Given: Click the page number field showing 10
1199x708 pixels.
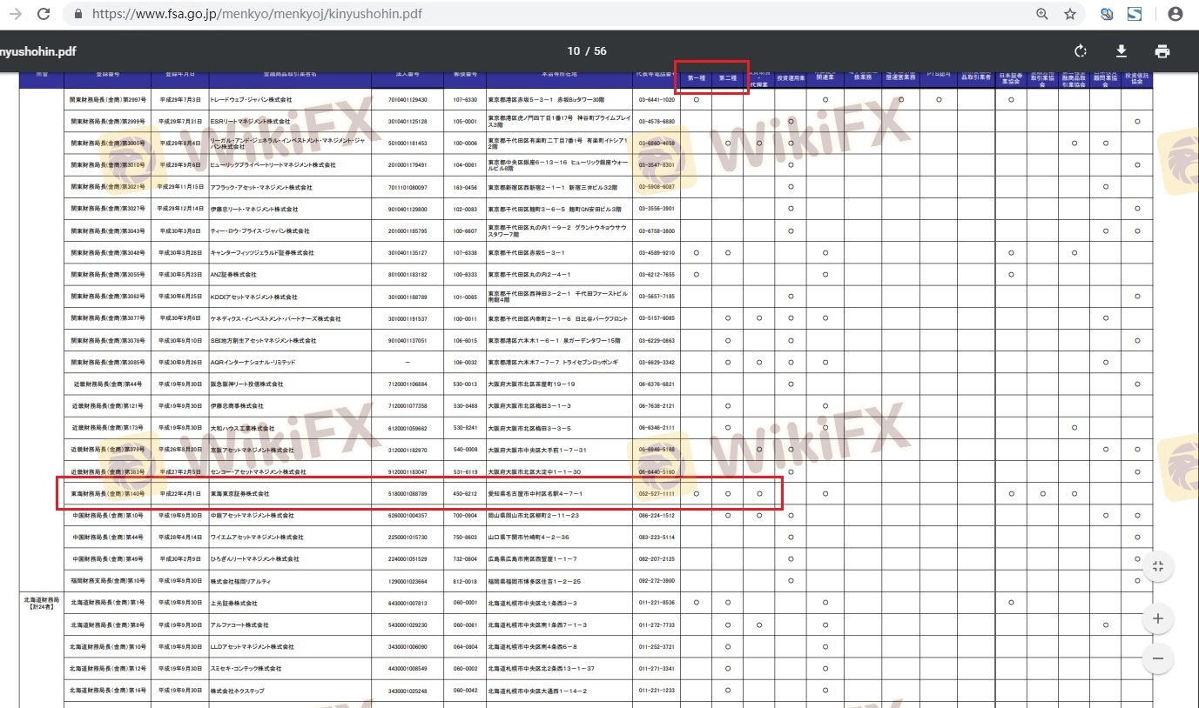Looking at the screenshot, I should [573, 51].
